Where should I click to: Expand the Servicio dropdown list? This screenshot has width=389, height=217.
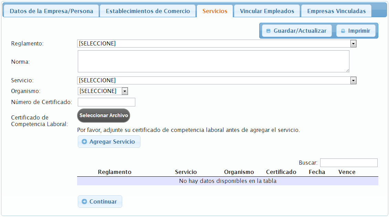[217, 81]
